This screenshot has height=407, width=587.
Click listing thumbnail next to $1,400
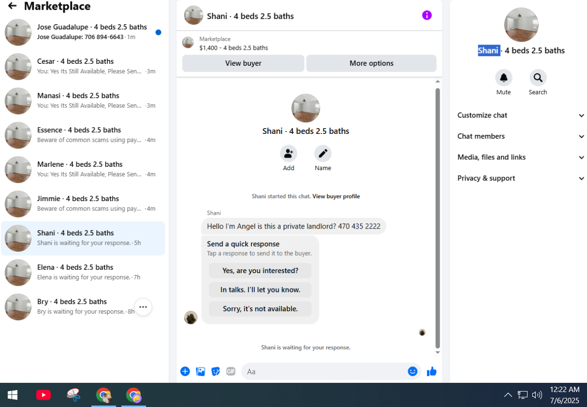tap(188, 43)
